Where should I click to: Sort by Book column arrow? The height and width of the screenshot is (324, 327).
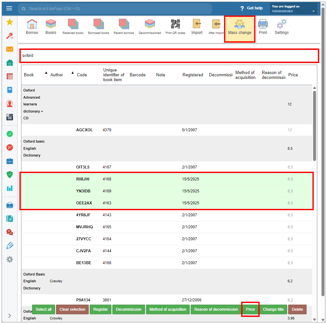point(46,73)
